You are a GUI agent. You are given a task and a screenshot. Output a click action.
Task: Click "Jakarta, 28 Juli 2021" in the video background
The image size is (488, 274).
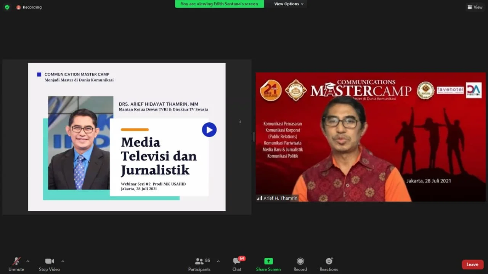coord(429,181)
